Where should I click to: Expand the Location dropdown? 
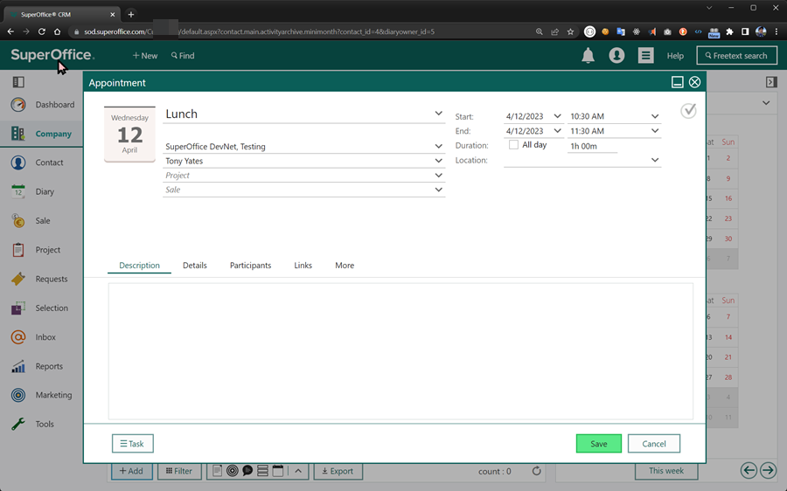click(654, 161)
